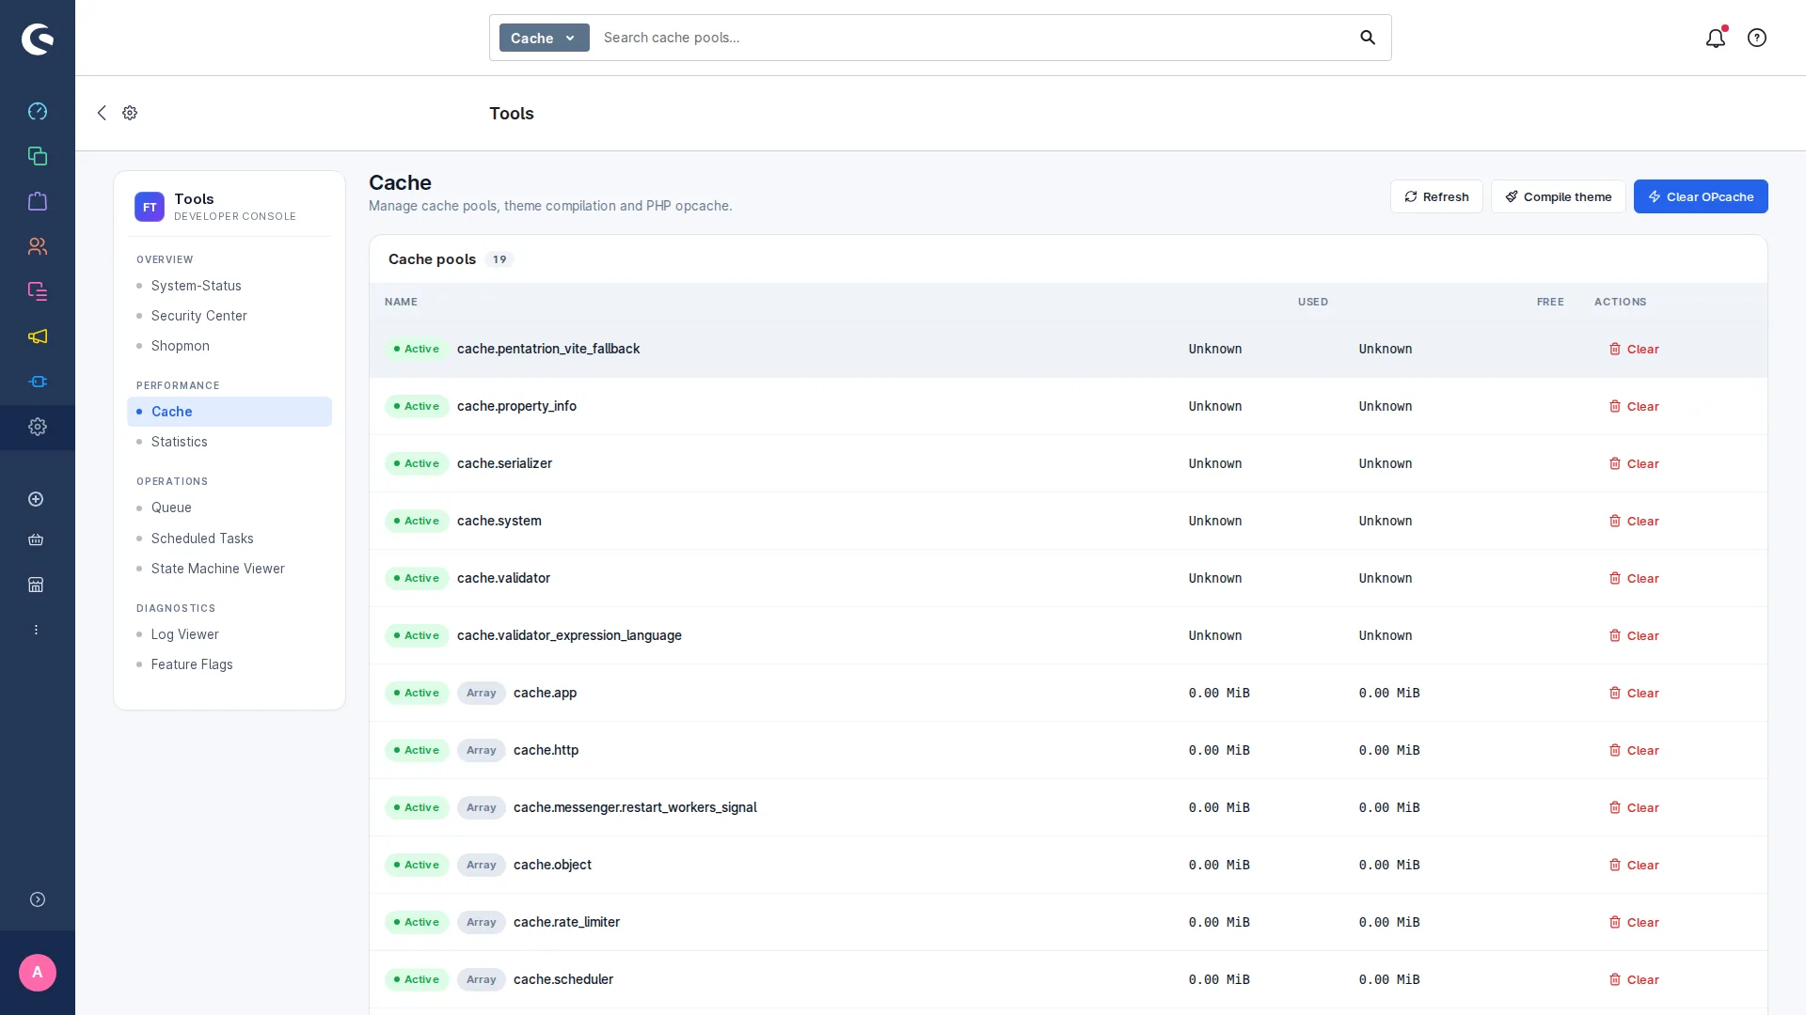
Task: Clear the cache.app pool
Action: pyautogui.click(x=1634, y=693)
